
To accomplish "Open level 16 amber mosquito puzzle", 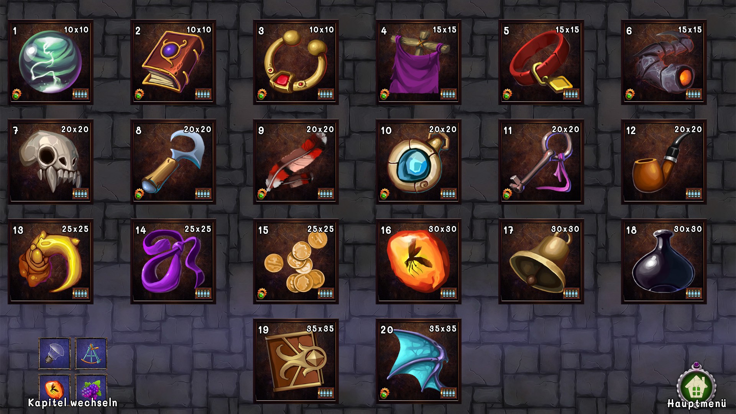I will coord(419,261).
